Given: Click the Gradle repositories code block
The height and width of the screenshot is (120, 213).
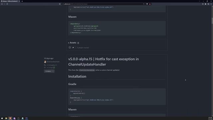Looking at the screenshot, I should tap(117, 97).
